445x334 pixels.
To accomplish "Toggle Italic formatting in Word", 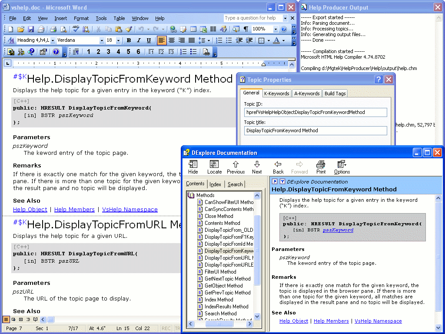I will (139, 40).
